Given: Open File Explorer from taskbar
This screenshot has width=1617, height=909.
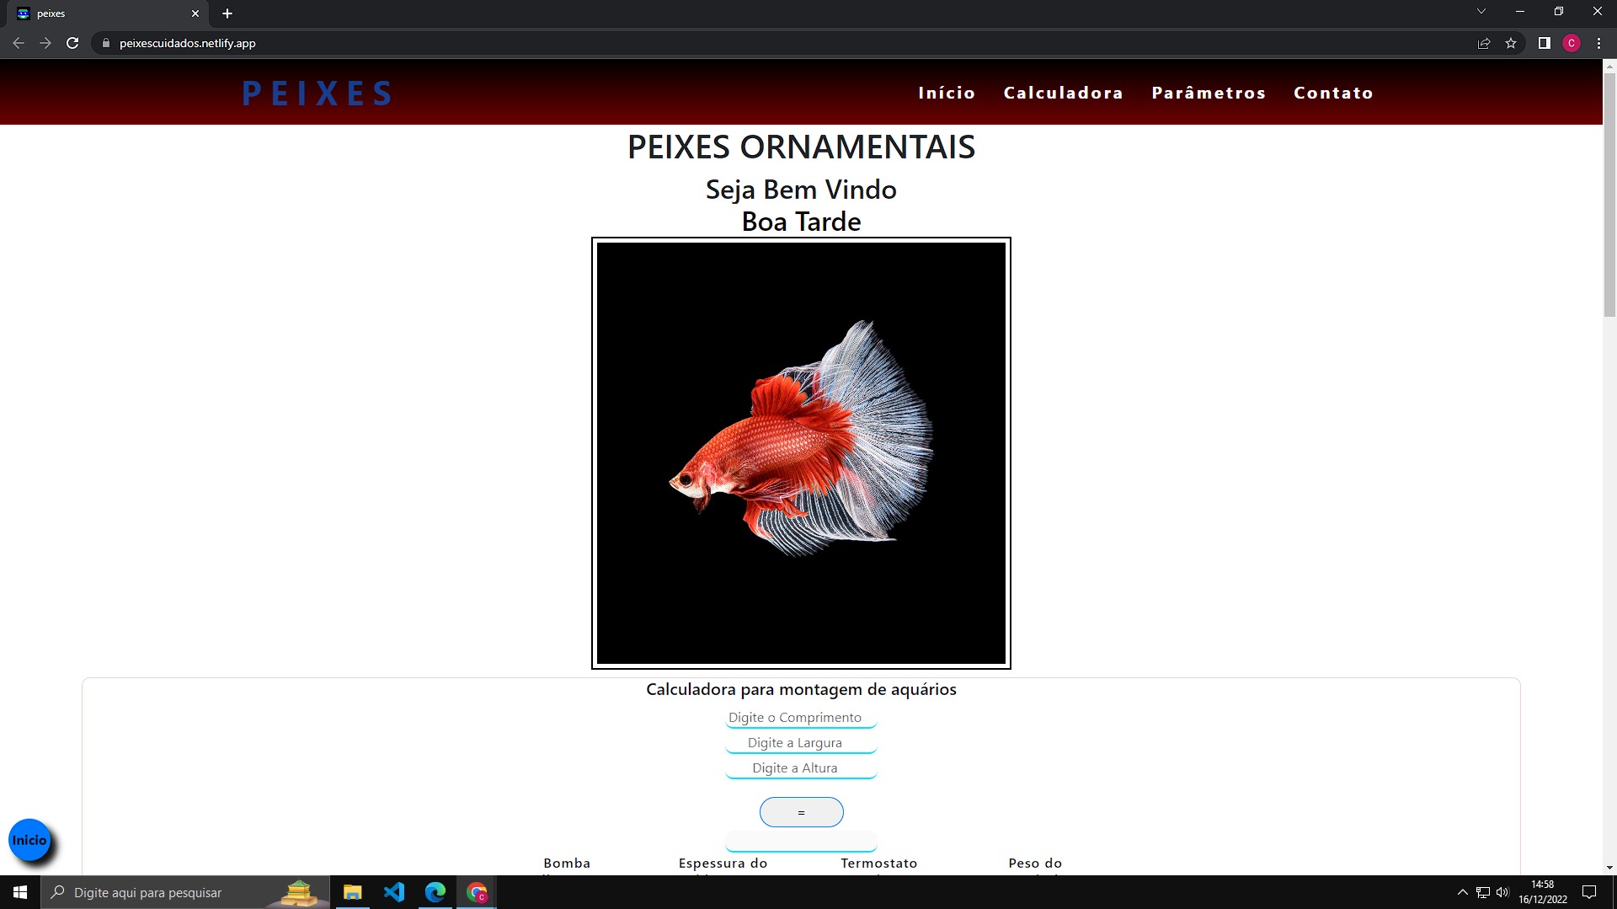Looking at the screenshot, I should click(x=353, y=892).
